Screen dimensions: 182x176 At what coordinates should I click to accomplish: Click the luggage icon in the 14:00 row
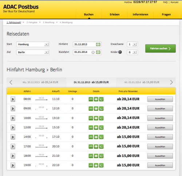click(x=96, y=137)
